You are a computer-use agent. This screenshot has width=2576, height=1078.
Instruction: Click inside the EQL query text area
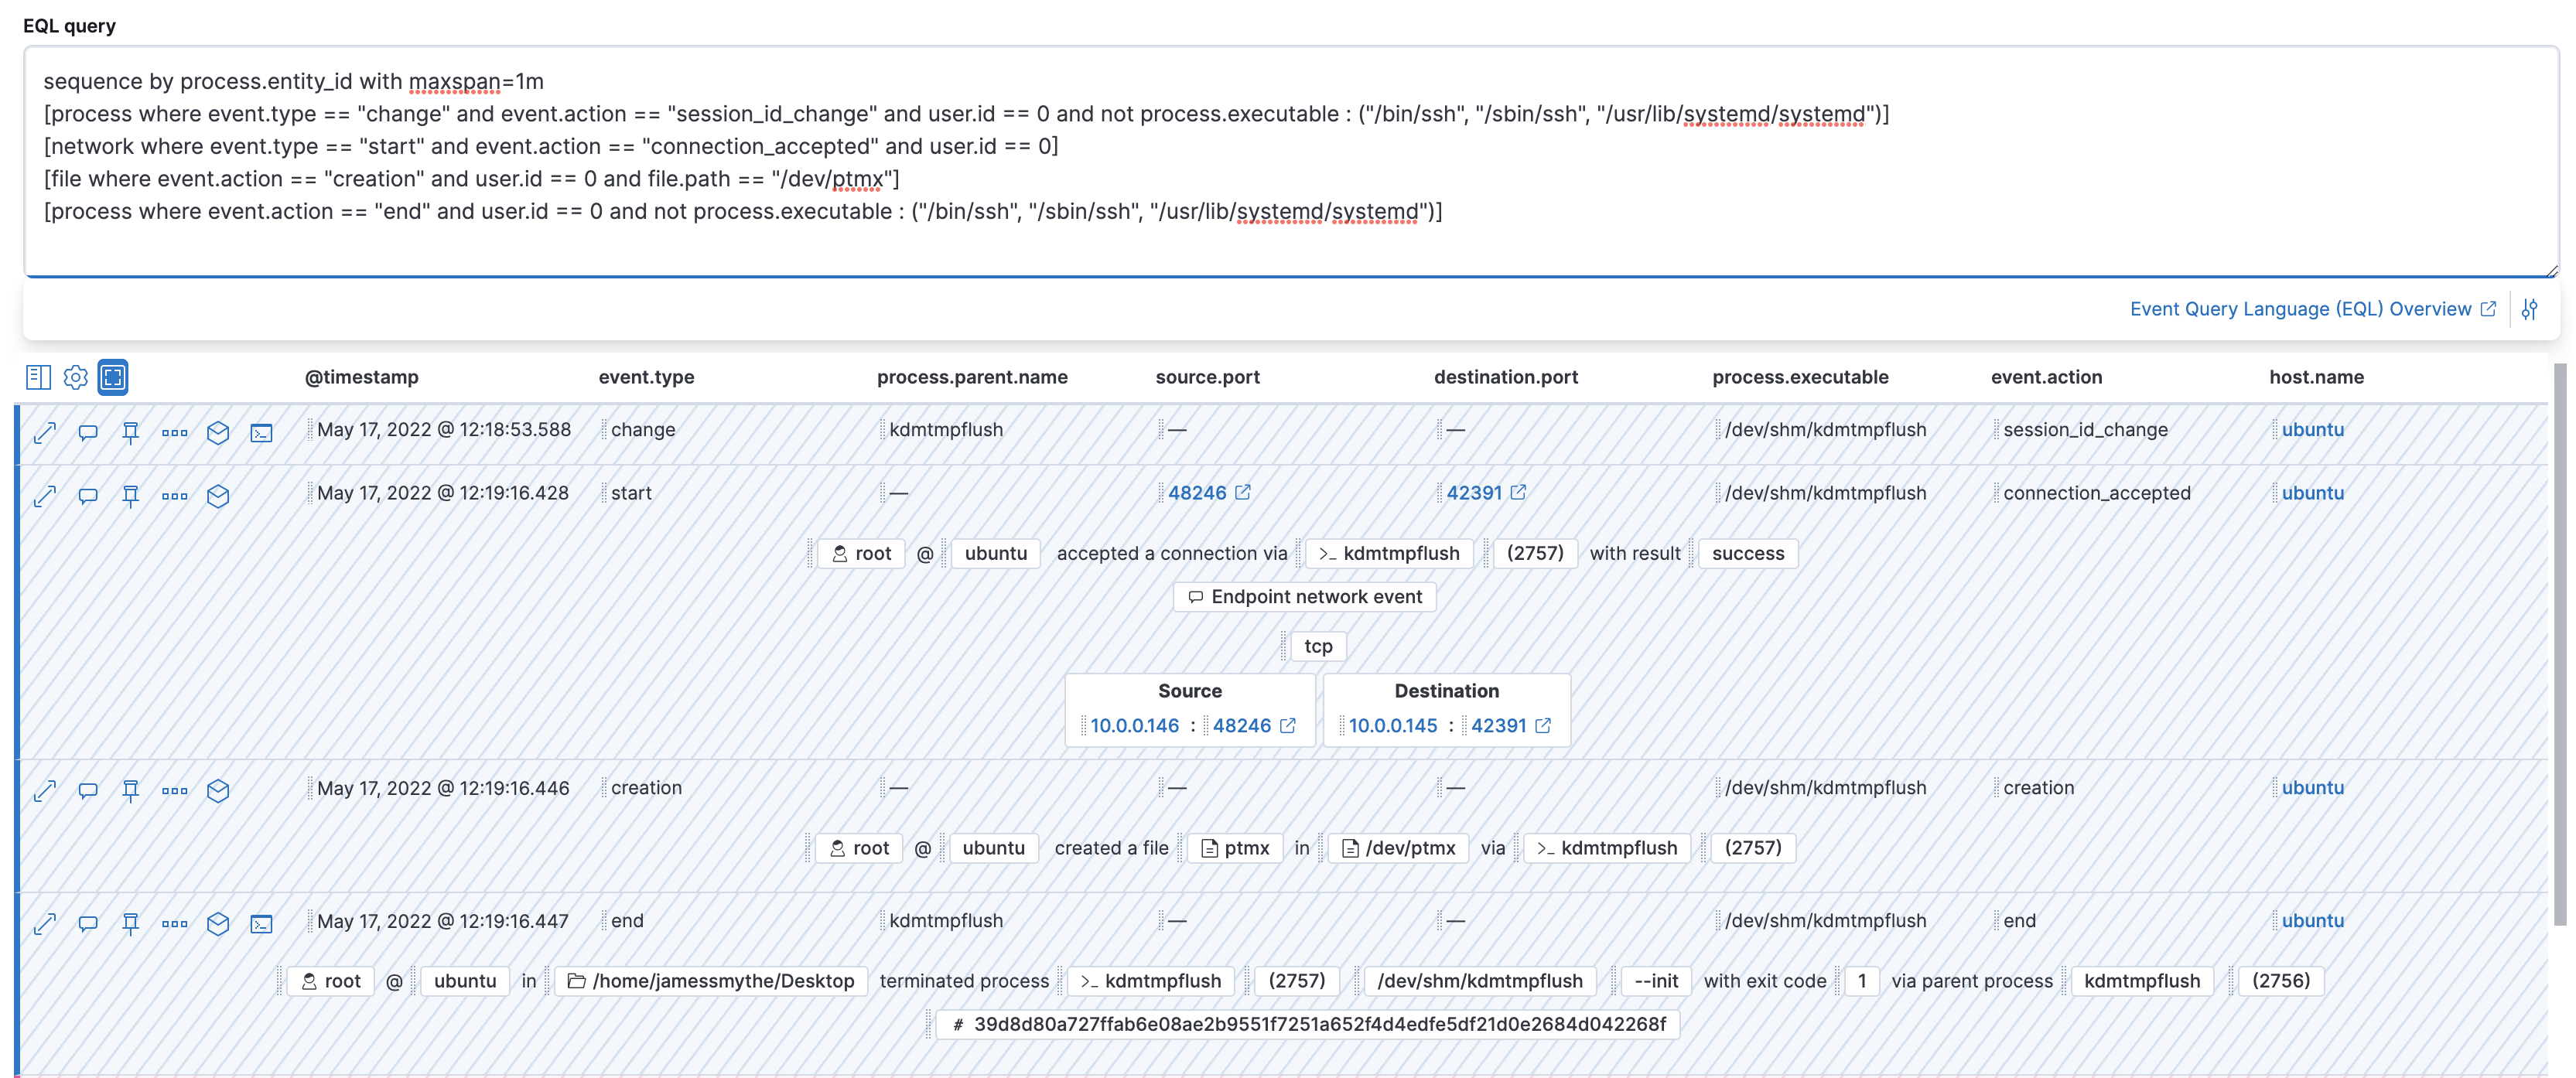tap(1200, 160)
